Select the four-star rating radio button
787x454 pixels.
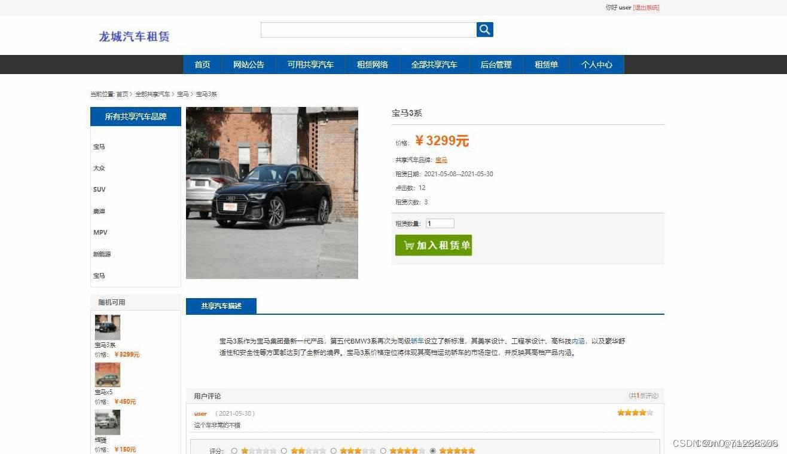click(x=383, y=451)
